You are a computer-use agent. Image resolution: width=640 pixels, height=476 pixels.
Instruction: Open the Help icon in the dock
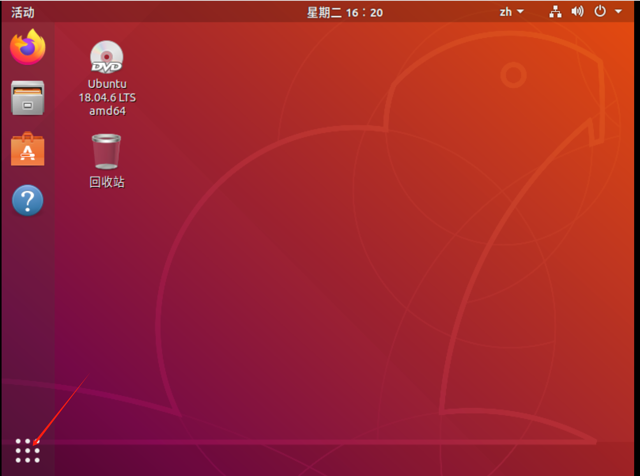point(28,200)
